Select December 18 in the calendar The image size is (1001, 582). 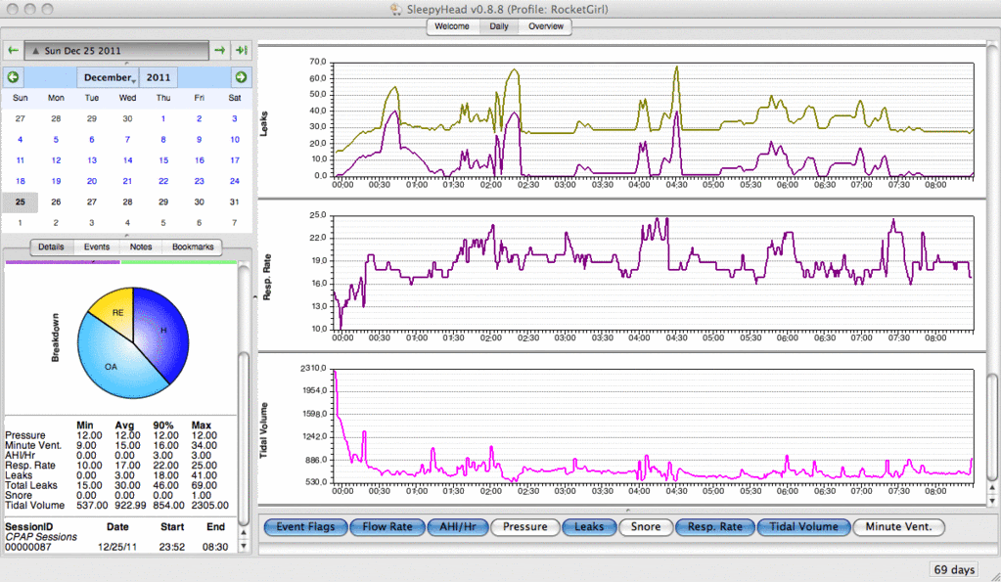(21, 181)
